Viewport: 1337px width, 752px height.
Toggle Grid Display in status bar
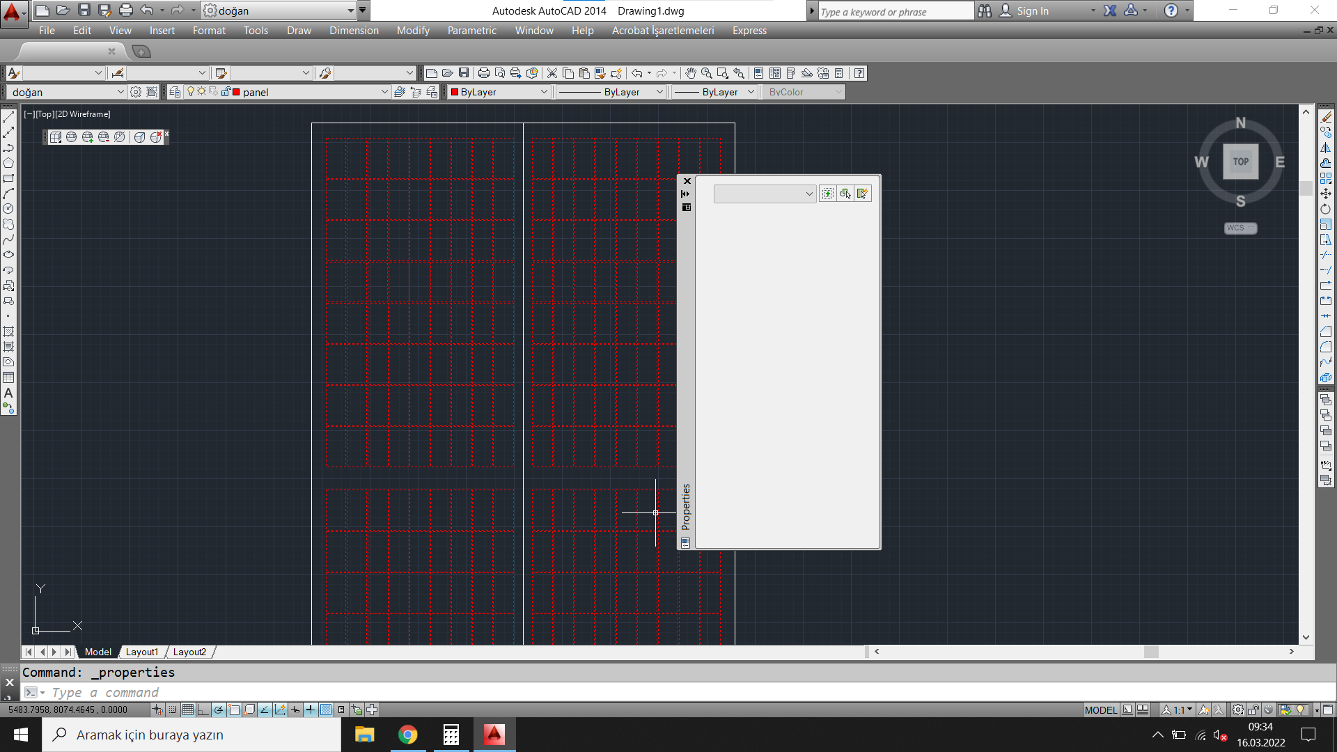(188, 710)
